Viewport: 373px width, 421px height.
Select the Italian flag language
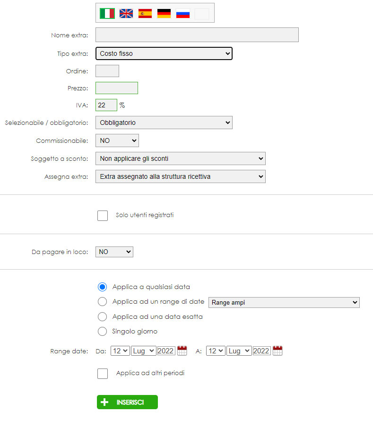tap(107, 13)
